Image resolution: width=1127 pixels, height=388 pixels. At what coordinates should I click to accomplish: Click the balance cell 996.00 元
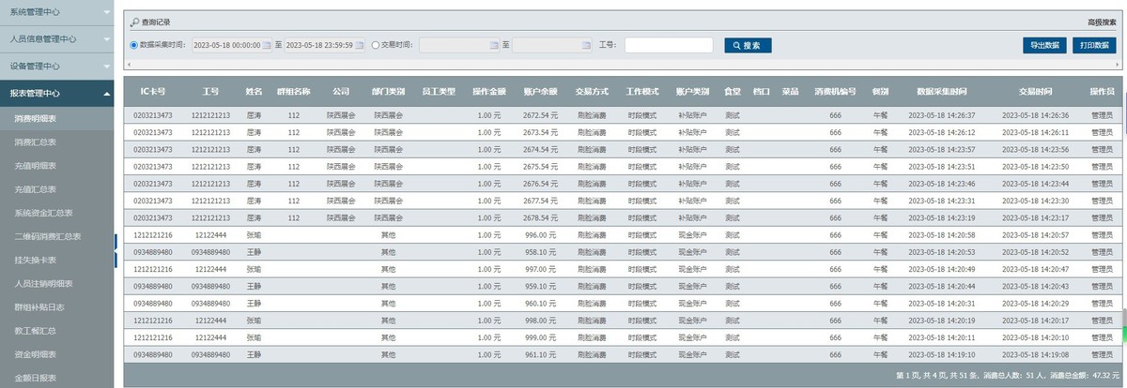point(542,234)
